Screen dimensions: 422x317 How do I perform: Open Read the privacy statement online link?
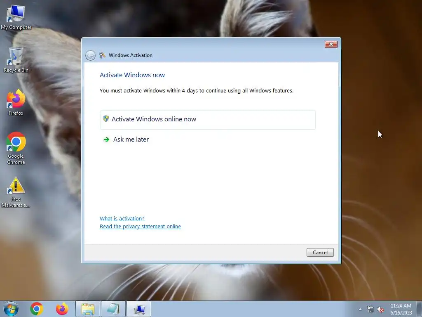coord(140,227)
